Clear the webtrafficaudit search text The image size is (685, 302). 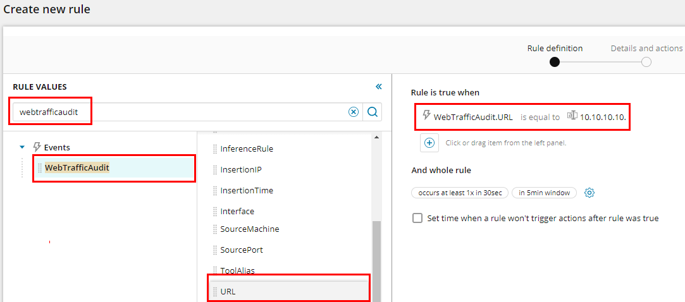(x=354, y=112)
